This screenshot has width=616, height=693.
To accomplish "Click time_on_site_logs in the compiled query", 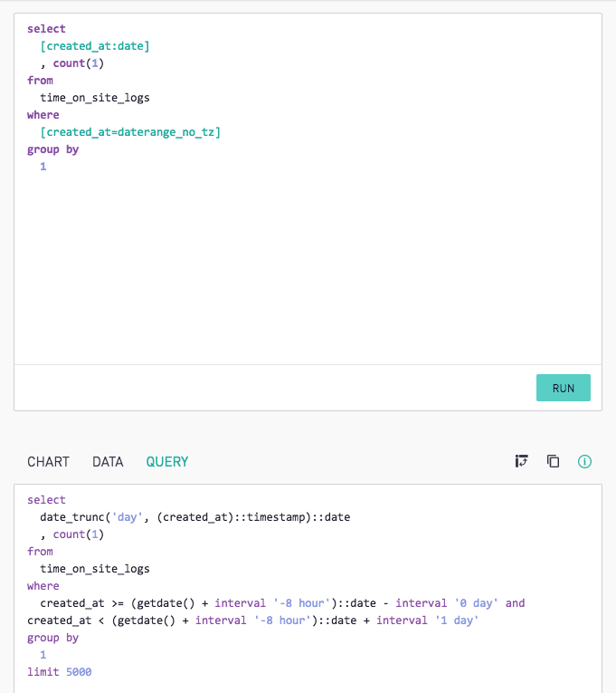I will 95,569.
